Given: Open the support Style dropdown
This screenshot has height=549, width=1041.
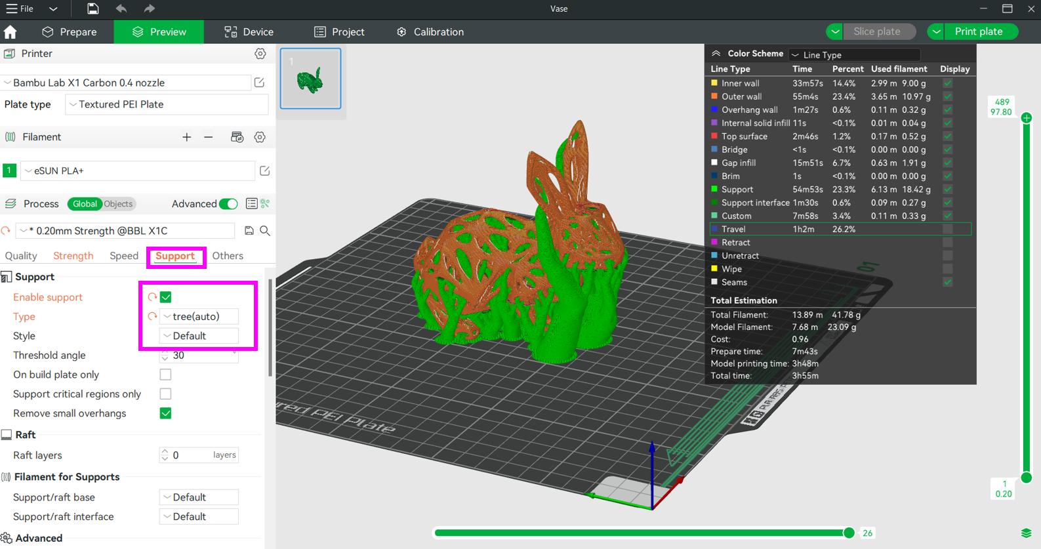Looking at the screenshot, I should [x=199, y=336].
